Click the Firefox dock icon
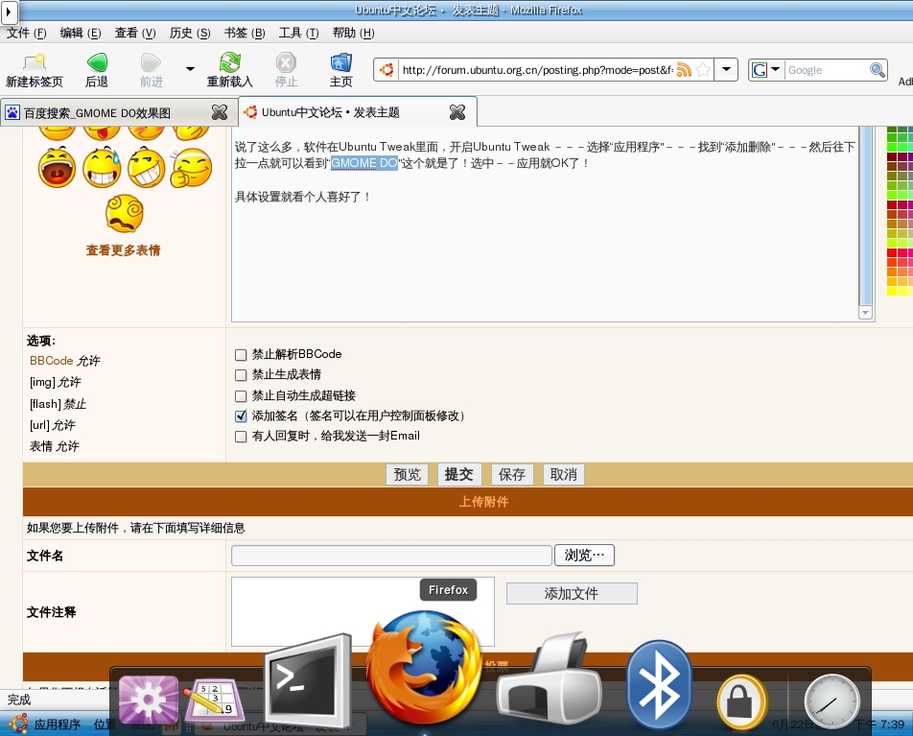Screen dimensions: 913x736 [425, 667]
